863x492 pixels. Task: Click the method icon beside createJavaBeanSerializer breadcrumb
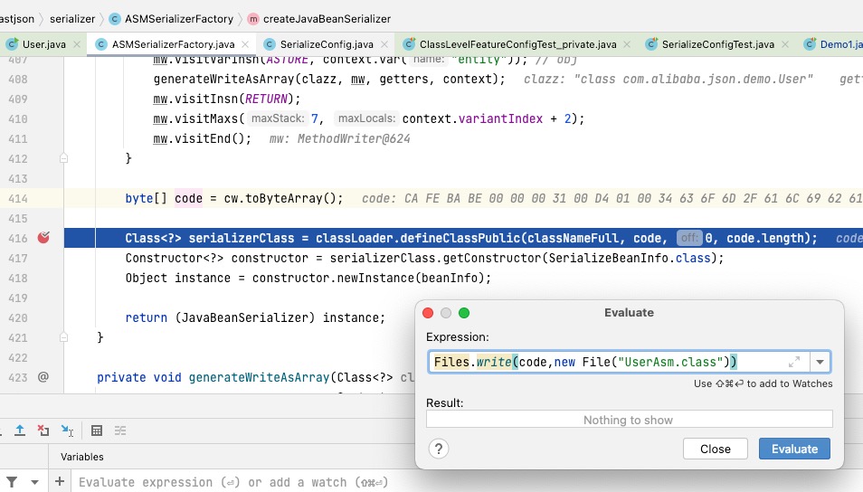[x=252, y=19]
